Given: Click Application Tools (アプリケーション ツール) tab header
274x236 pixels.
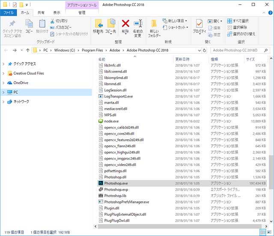Looking at the screenshot, I should 82,5.
